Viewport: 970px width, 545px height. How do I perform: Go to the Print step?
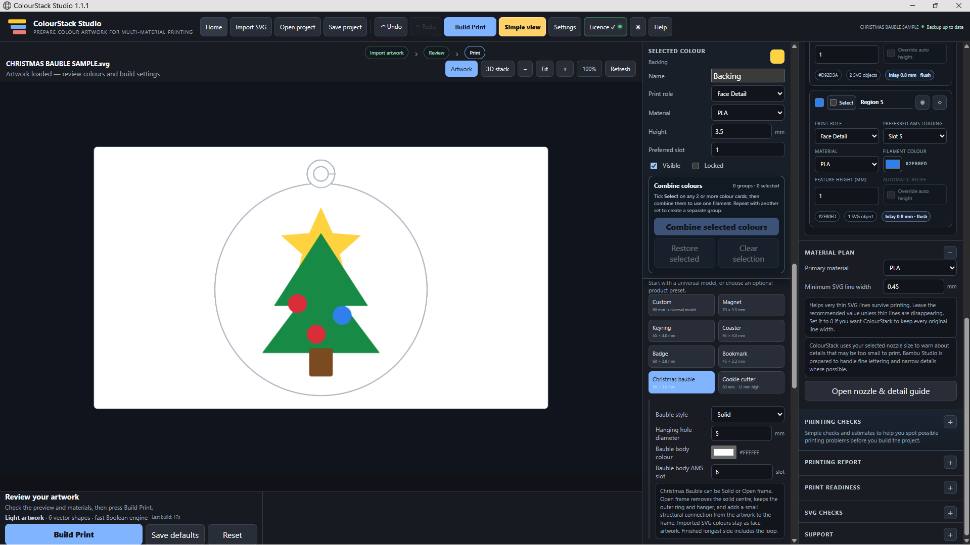[475, 53]
